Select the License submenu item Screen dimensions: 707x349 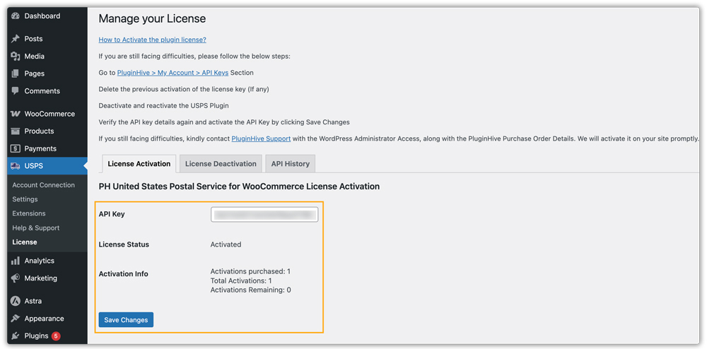(25, 242)
